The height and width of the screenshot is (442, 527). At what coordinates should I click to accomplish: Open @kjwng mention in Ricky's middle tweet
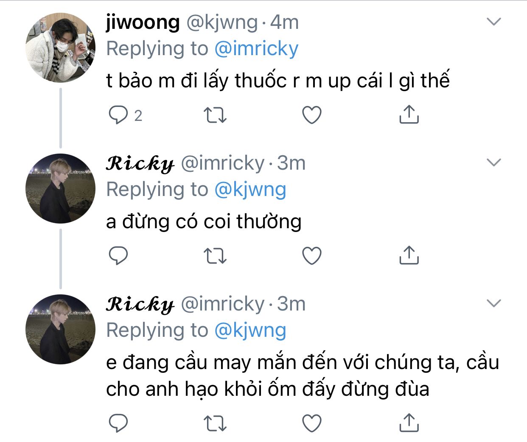[x=250, y=190]
